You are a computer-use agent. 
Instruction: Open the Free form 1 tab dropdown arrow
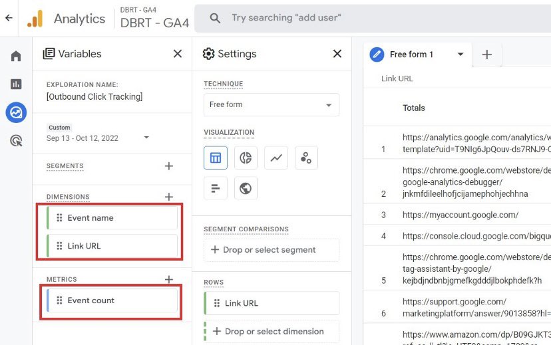460,55
